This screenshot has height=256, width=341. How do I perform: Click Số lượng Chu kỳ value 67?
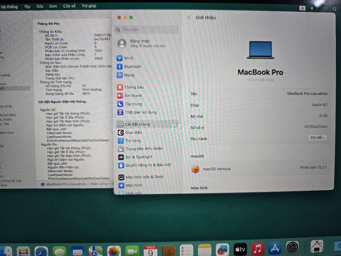coord(84,86)
